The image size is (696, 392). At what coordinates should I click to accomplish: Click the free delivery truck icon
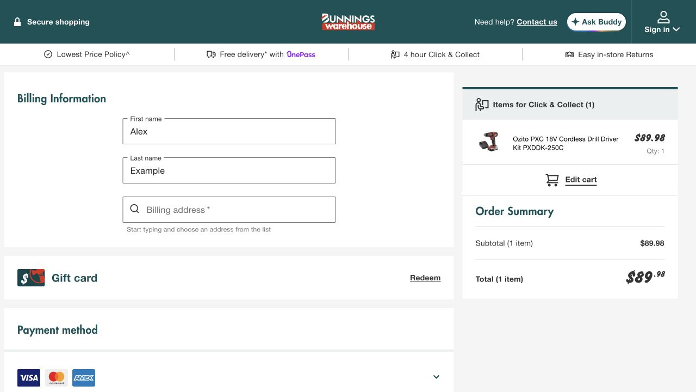(x=211, y=54)
